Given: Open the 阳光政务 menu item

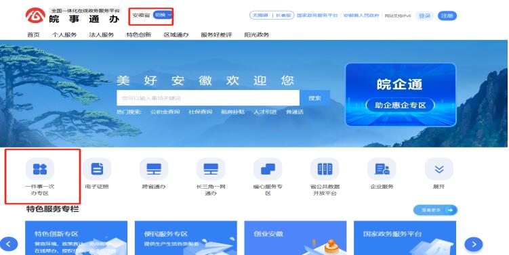Looking at the screenshot, I should pos(257,34).
